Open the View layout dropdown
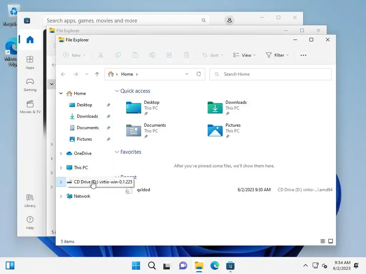The width and height of the screenshot is (366, 274). 244,55
